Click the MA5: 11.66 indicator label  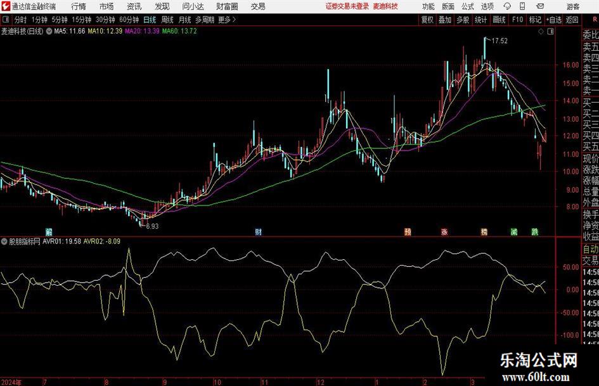point(70,31)
